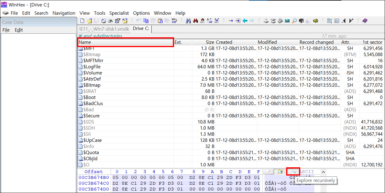The image size is (385, 193).
Task: Open the Case Data panel File menu
Action: coord(6,30)
